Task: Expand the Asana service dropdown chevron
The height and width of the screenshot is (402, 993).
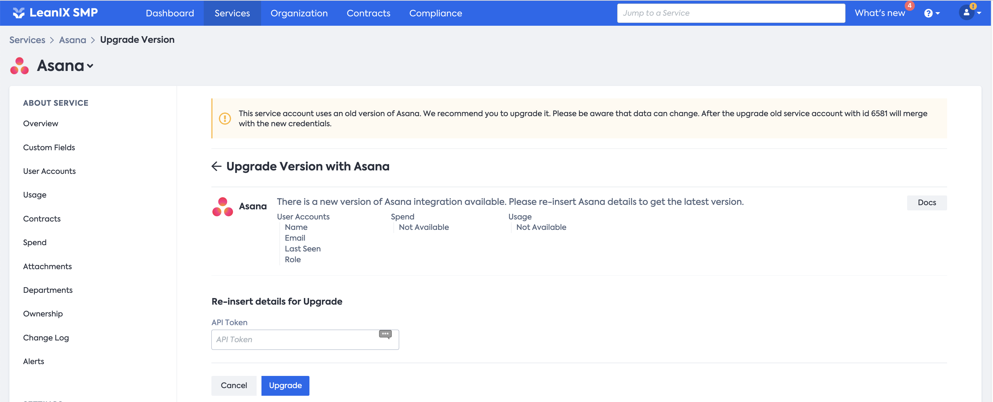Action: tap(90, 66)
